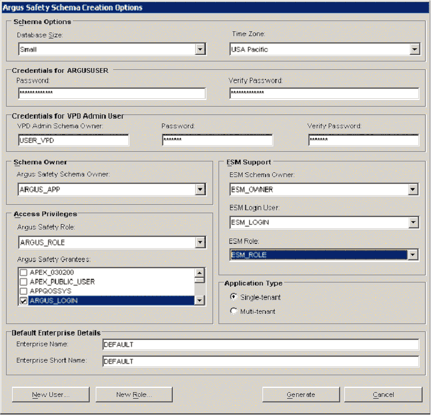Click the New Role button
The image size is (431, 415).
(x=134, y=395)
